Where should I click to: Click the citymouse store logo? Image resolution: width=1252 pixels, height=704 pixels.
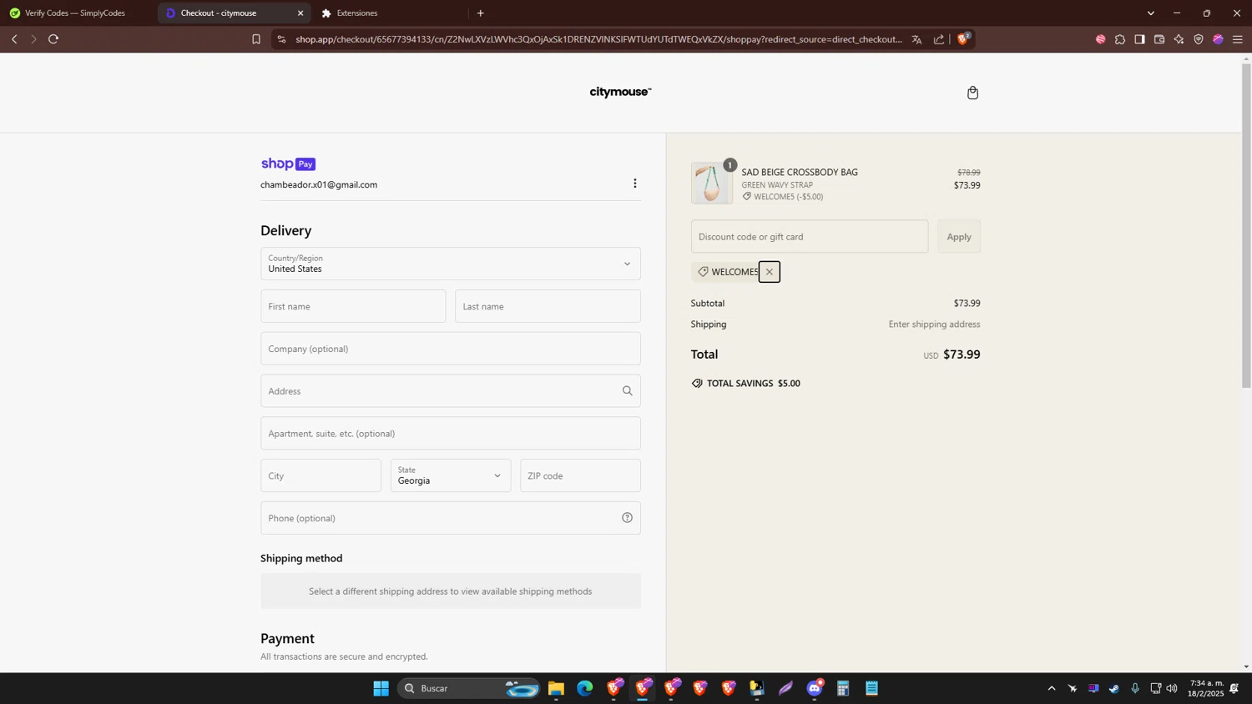(620, 92)
